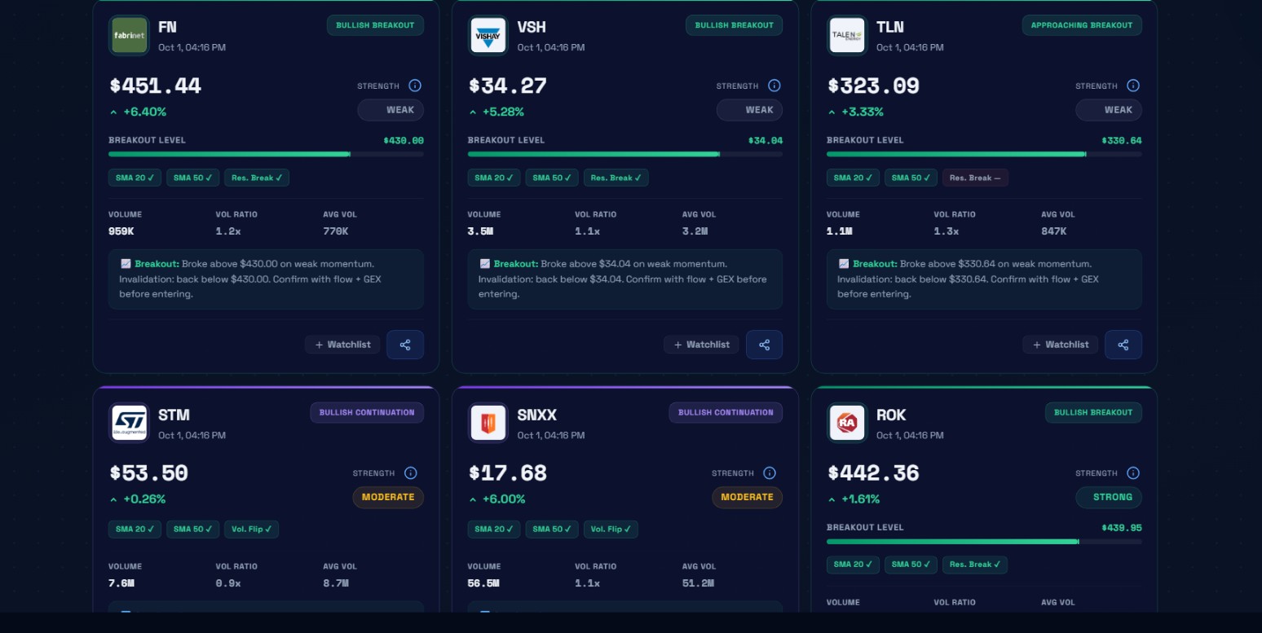Click the STRONG strength pill on ROK card
The width and height of the screenshot is (1262, 633).
click(x=1109, y=497)
